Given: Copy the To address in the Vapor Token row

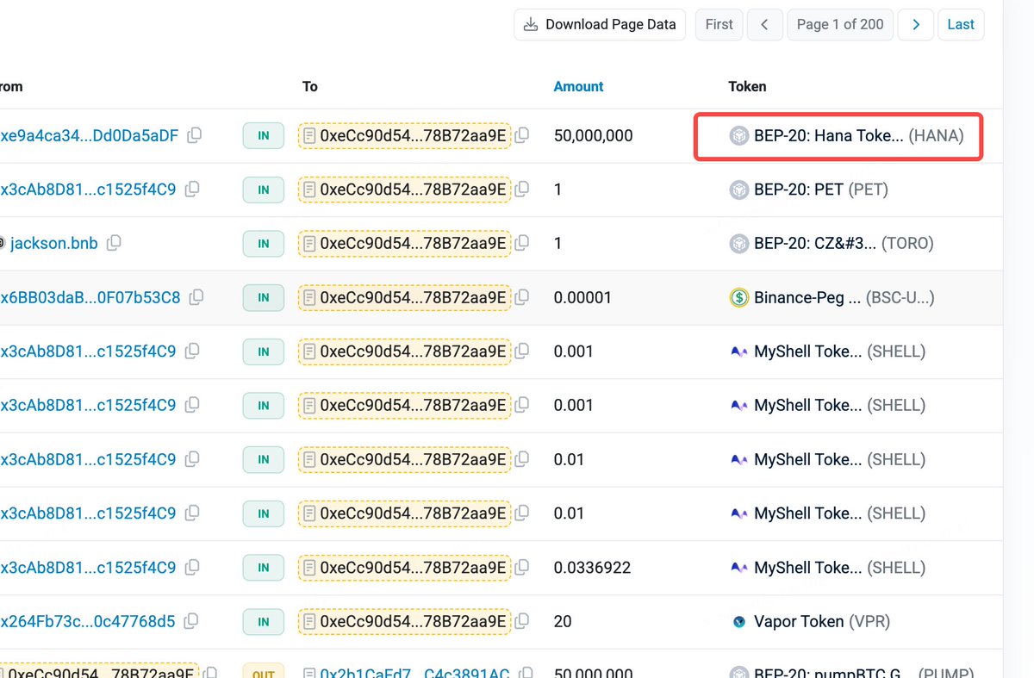Looking at the screenshot, I should click(x=521, y=621).
